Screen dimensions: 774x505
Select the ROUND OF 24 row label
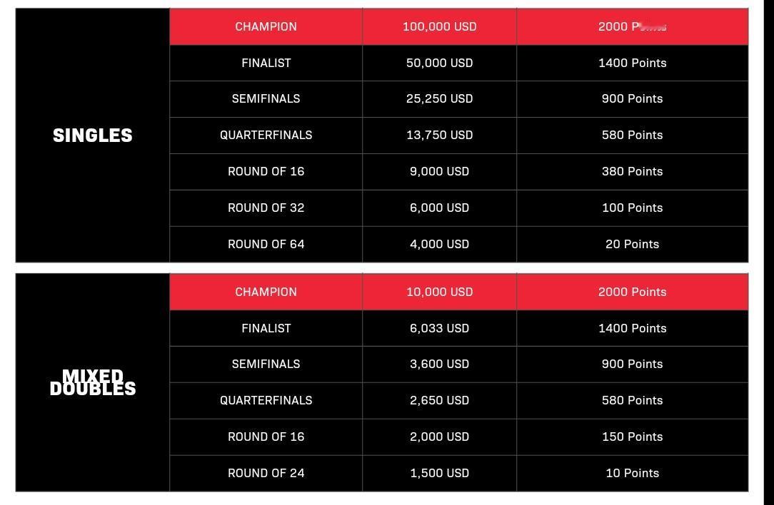tap(266, 473)
